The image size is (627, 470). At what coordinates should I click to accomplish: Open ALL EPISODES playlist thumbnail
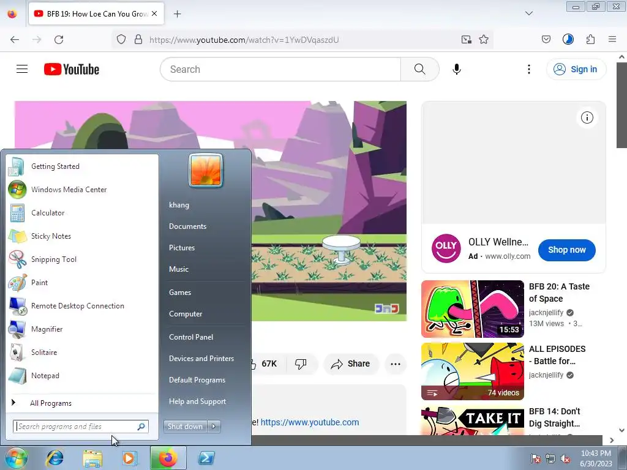pos(472,371)
